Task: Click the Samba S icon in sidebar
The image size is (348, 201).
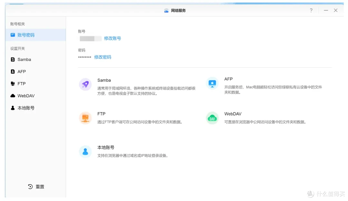Action: pyautogui.click(x=13, y=59)
